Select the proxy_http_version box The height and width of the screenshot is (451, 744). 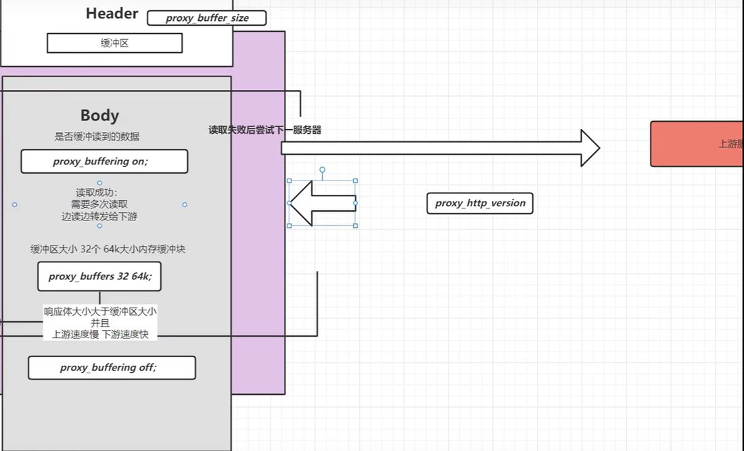(x=480, y=203)
